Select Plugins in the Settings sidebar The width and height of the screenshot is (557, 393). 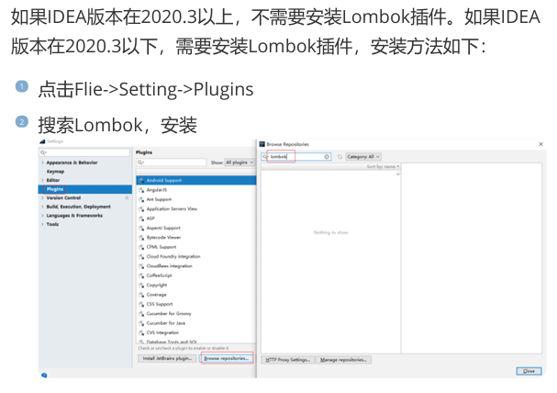point(85,189)
